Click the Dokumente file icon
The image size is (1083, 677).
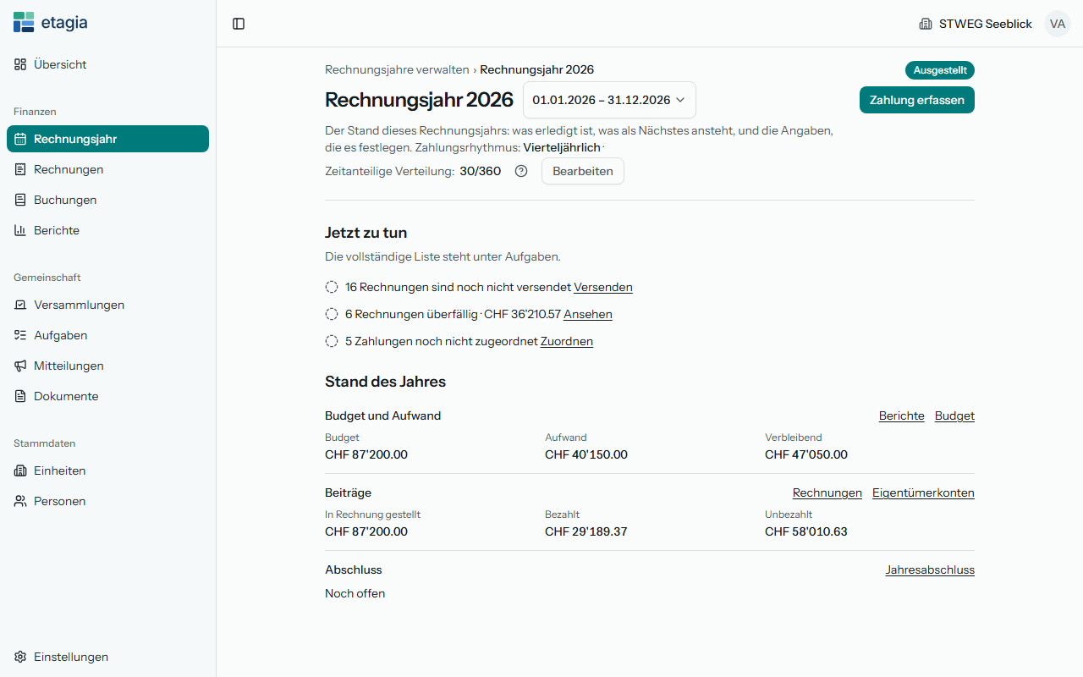[20, 396]
